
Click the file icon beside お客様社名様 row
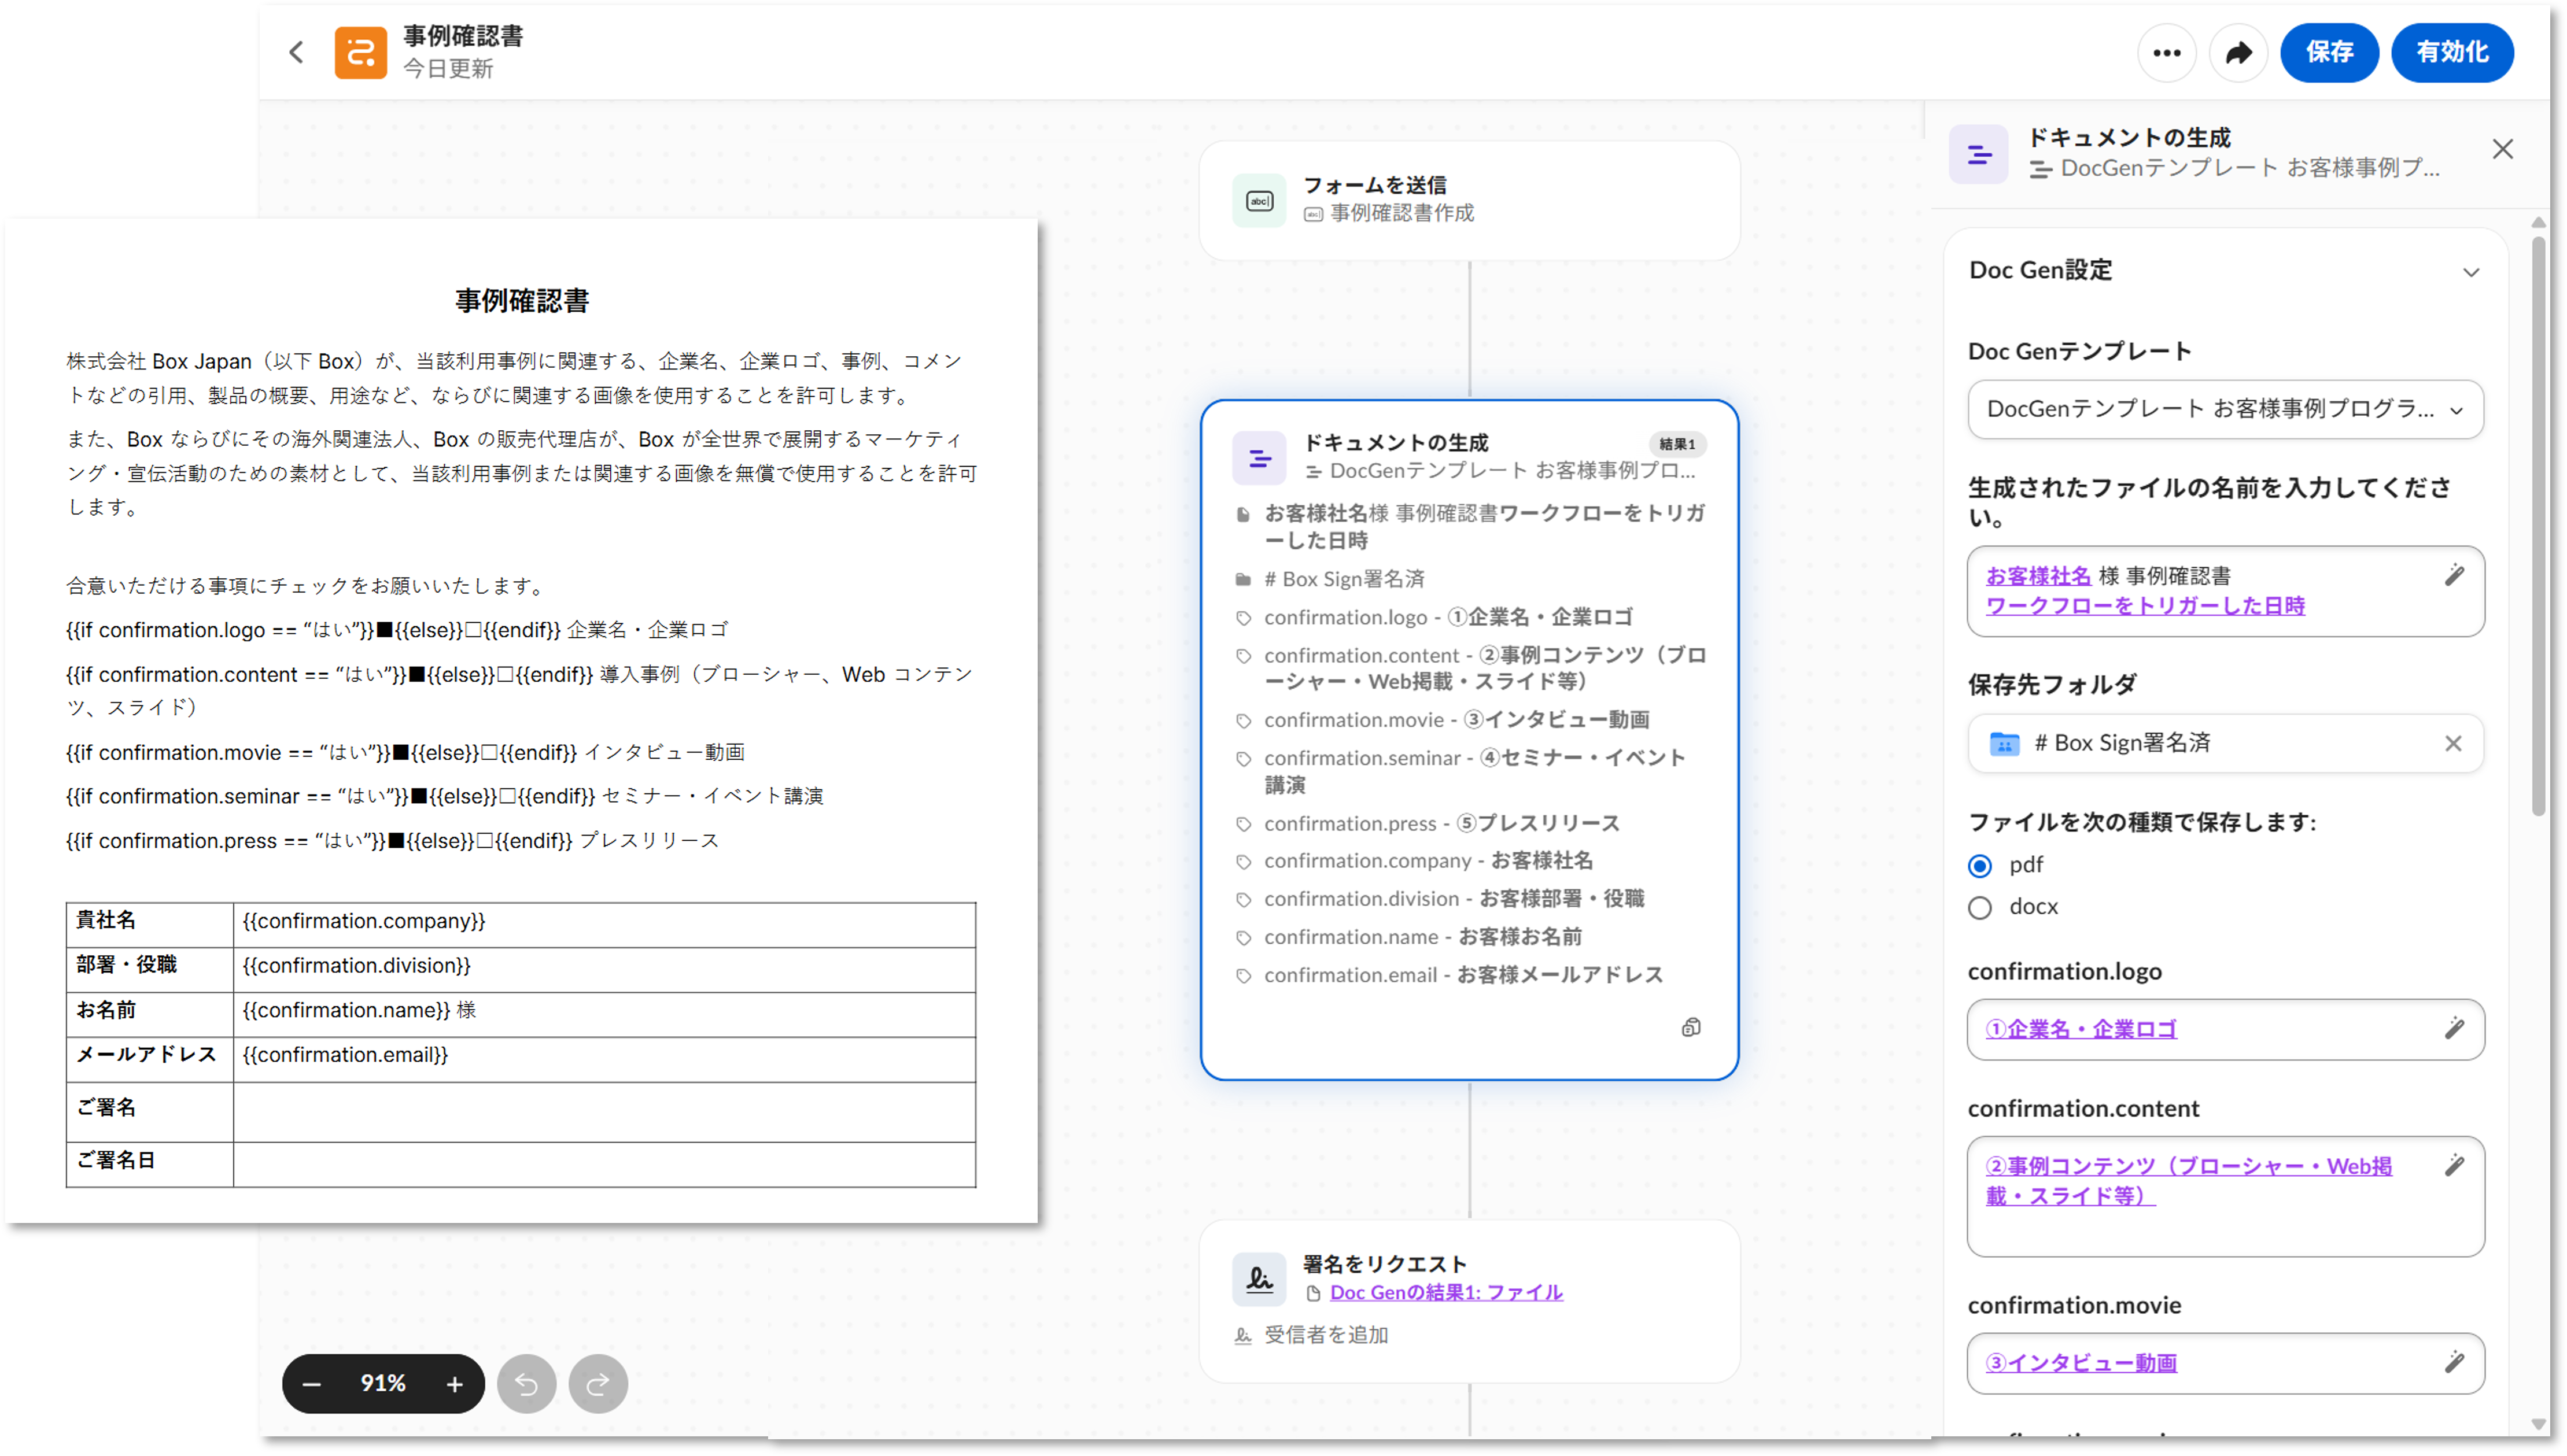(x=1243, y=514)
